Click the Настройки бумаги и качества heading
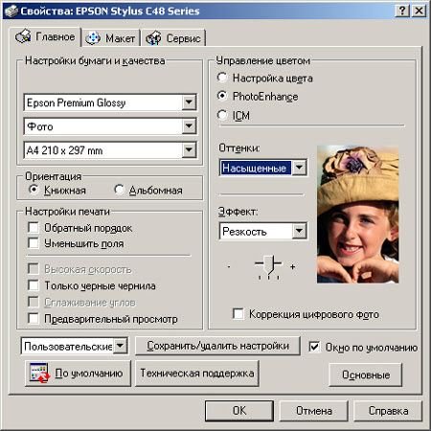Screen dimensions: 431x431 tap(95, 60)
